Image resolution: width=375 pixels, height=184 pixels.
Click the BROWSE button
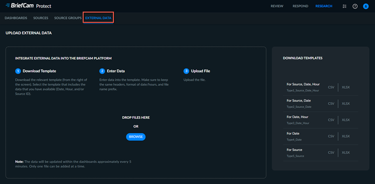[x=136, y=137]
